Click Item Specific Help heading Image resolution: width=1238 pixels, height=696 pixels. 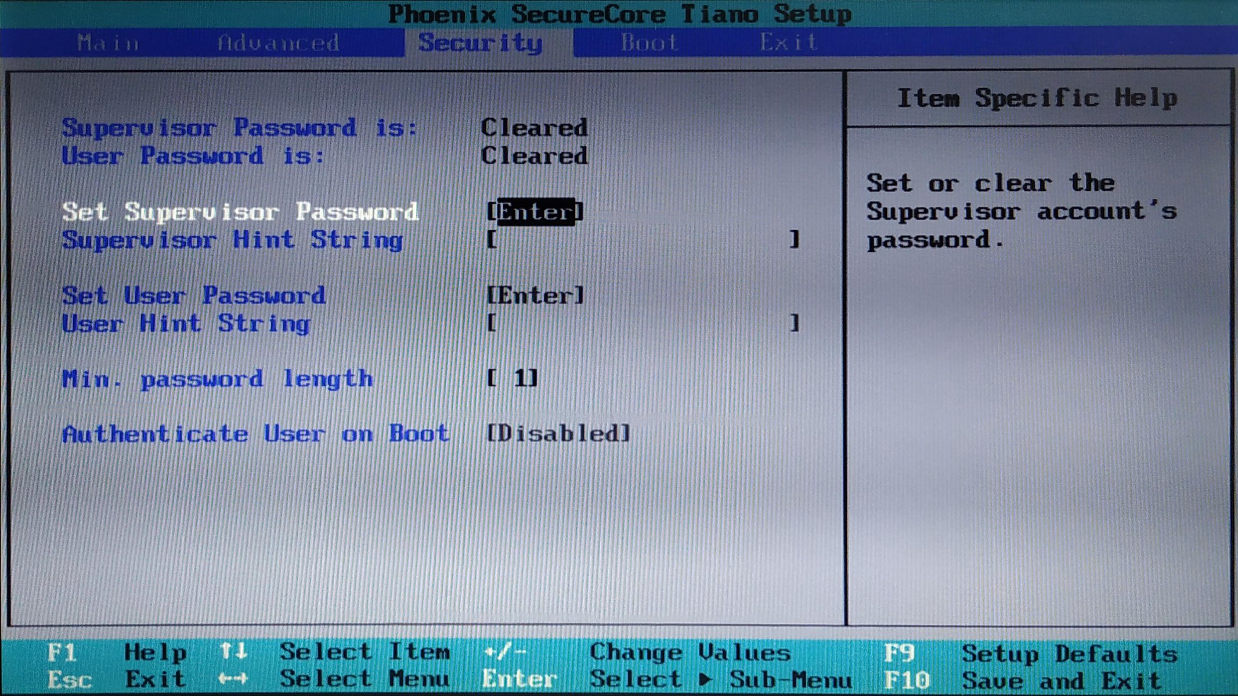(x=1038, y=98)
